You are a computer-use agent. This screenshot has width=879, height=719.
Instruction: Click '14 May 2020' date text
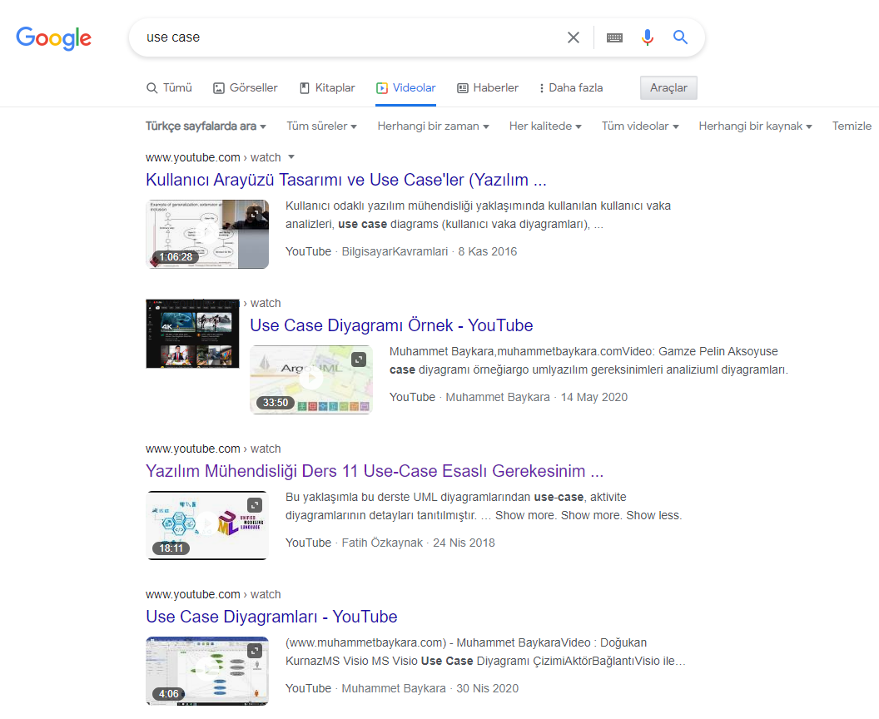[x=594, y=397]
